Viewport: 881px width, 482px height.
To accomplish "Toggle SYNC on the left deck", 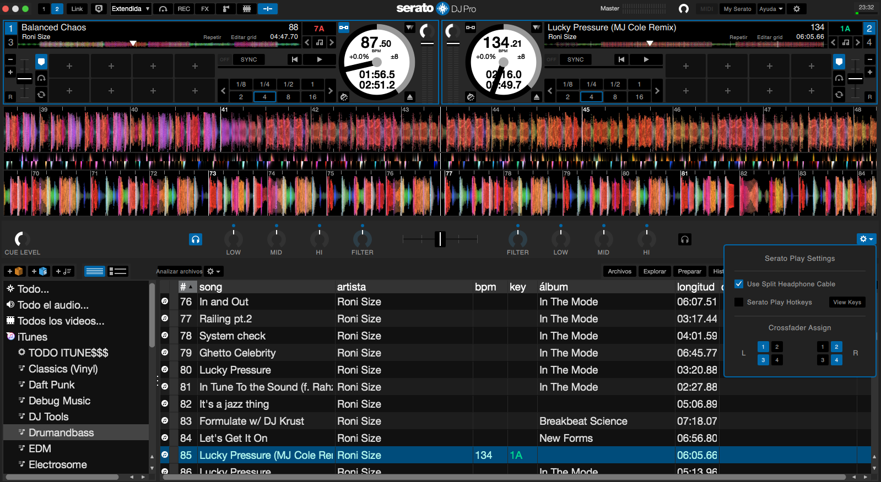I will [x=248, y=59].
